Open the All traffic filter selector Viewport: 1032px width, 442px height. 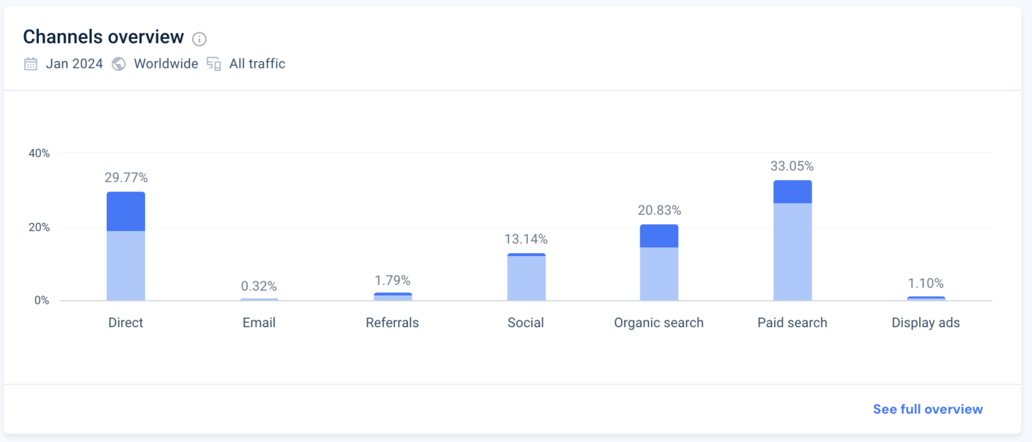257,63
